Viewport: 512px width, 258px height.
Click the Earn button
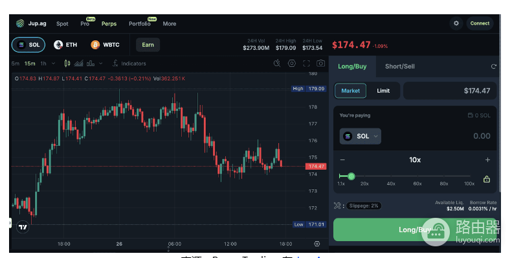click(x=148, y=45)
